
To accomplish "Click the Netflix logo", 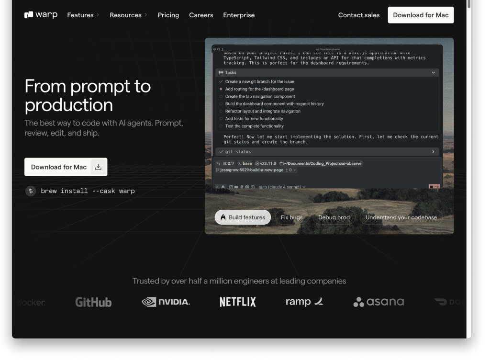I will 238,302.
